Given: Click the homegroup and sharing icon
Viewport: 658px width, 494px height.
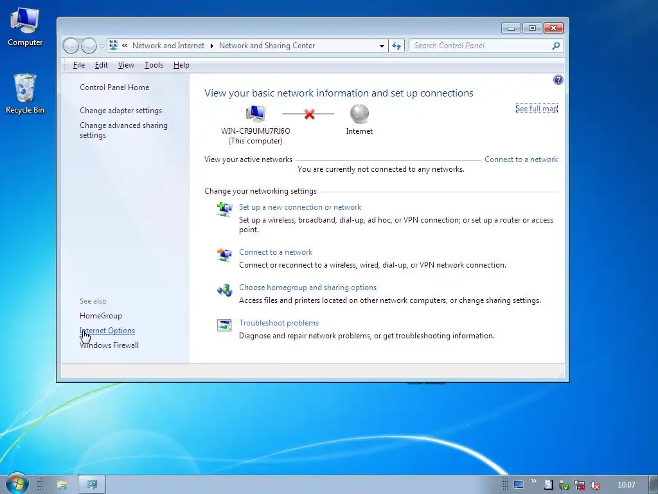Looking at the screenshot, I should click(x=224, y=290).
